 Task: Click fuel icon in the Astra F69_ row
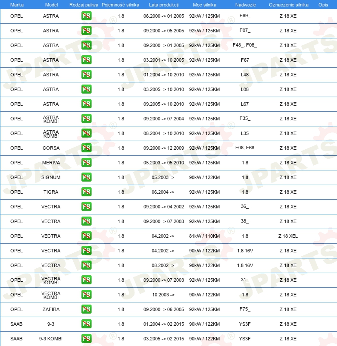[86, 16]
